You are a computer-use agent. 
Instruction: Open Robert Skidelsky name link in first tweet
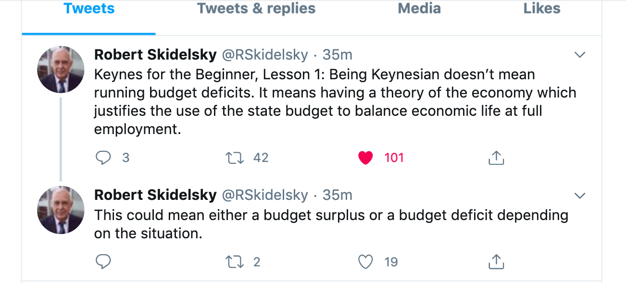click(155, 55)
